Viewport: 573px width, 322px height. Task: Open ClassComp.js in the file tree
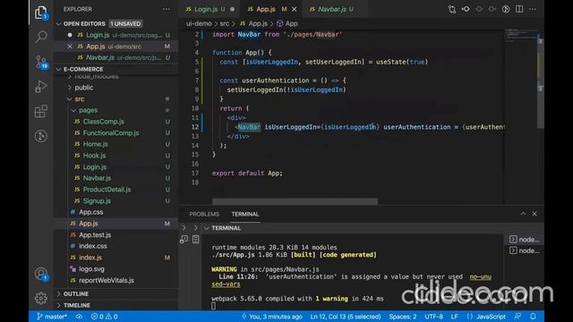(x=104, y=122)
